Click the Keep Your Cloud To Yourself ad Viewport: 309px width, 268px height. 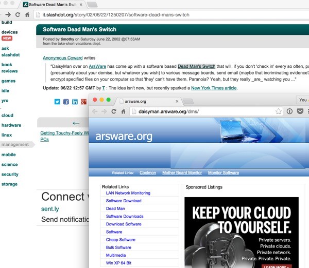click(x=242, y=233)
